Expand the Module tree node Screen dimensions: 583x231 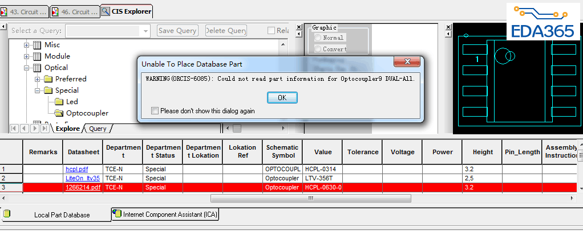click(x=26, y=57)
